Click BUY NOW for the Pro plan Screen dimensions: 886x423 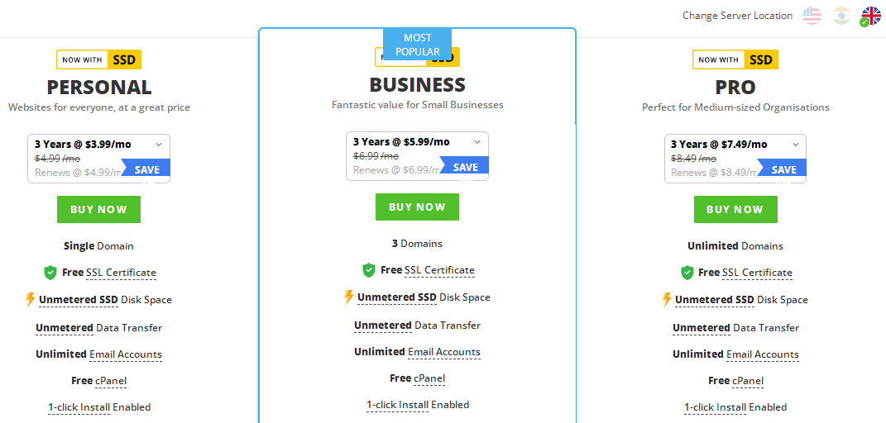pyautogui.click(x=735, y=209)
